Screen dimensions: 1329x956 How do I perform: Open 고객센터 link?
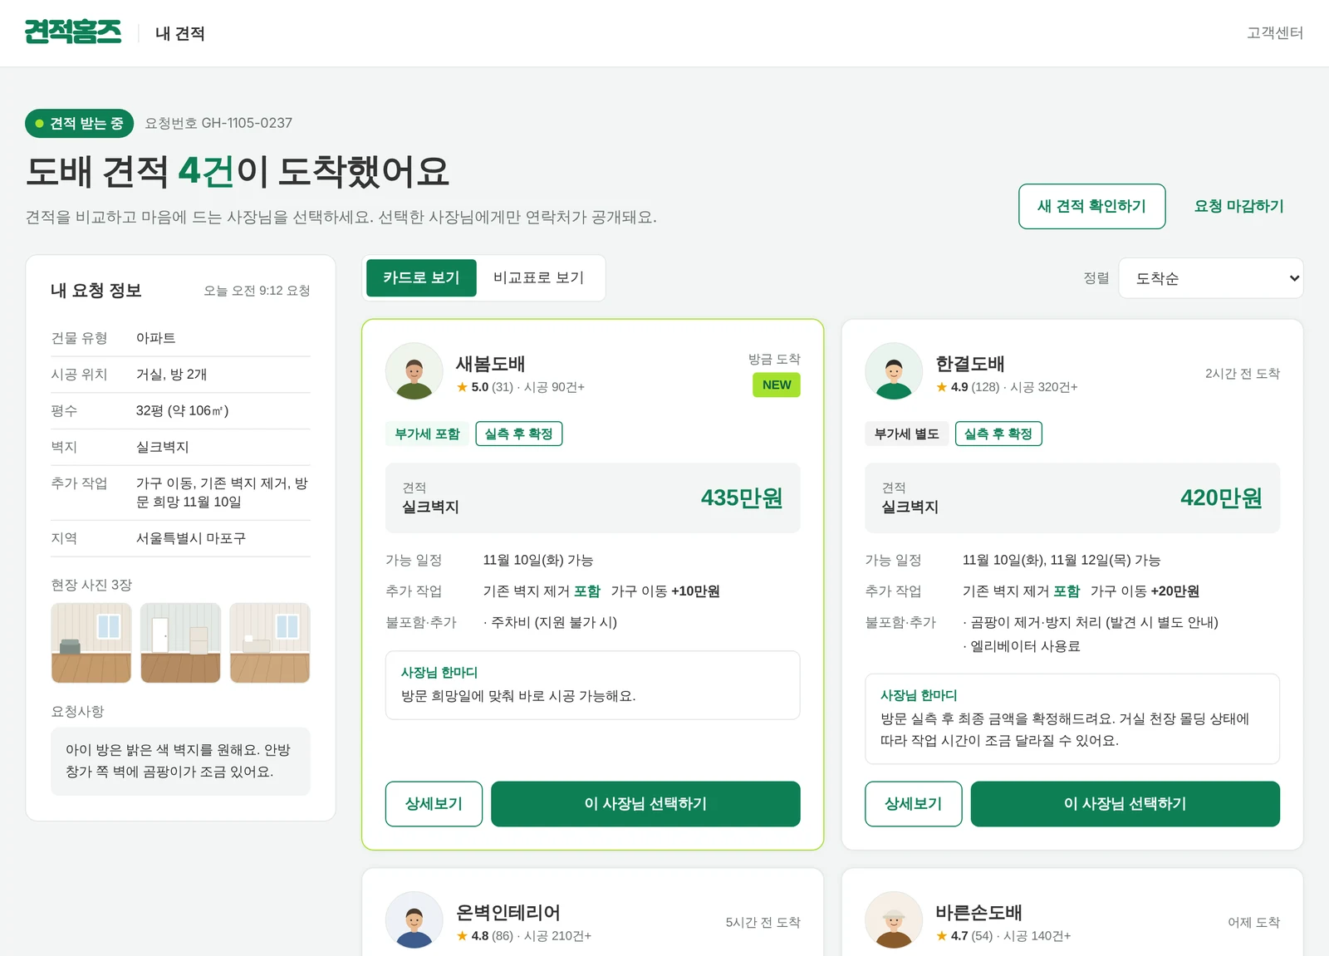click(1274, 32)
